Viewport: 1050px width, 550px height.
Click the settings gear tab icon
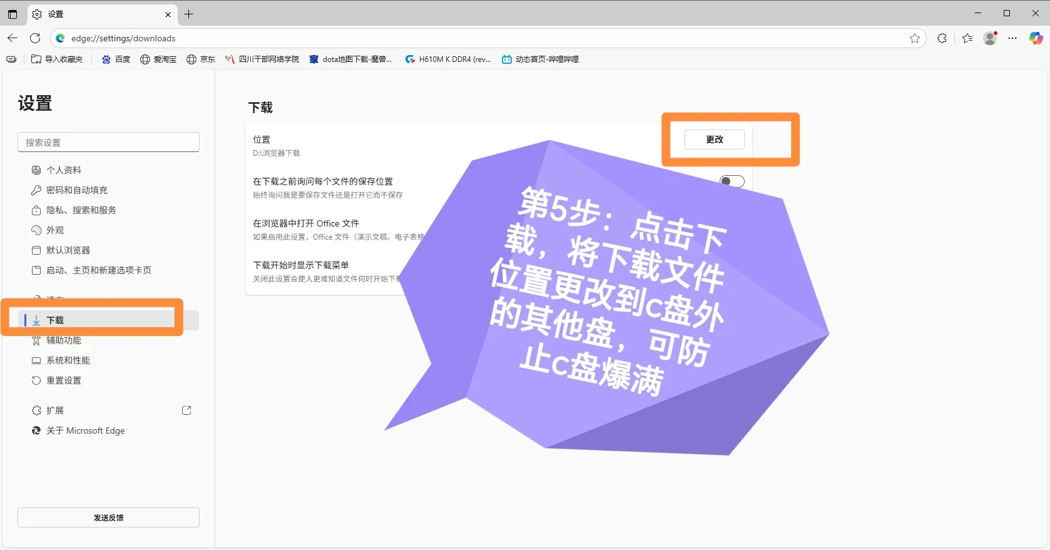[x=37, y=14]
